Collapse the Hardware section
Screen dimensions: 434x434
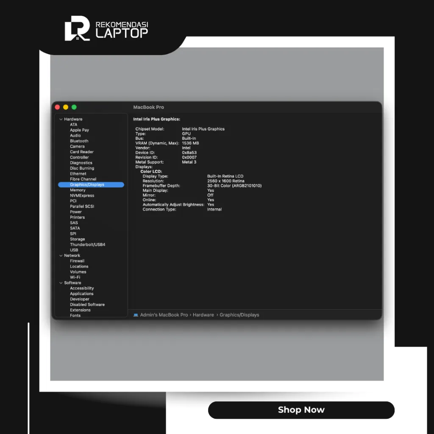tap(61, 119)
